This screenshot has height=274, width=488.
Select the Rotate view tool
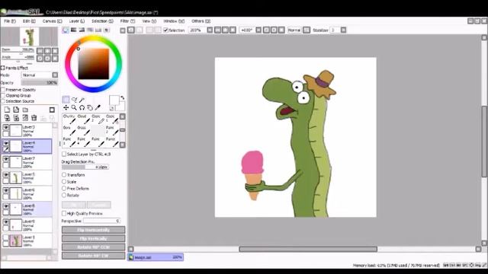point(82,107)
